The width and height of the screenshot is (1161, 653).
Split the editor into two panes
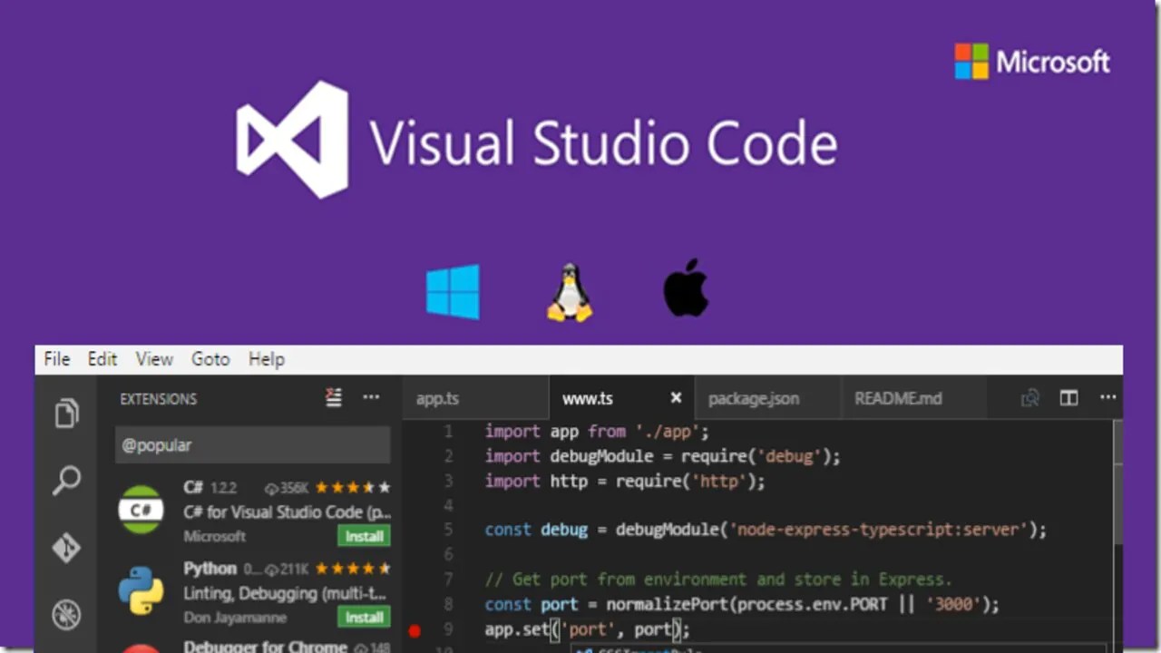click(1068, 398)
